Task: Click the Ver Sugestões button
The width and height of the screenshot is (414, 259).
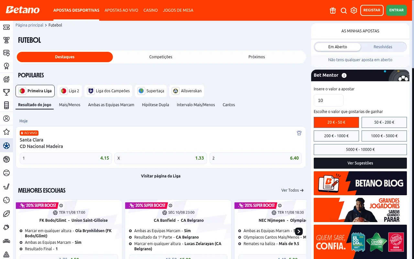Action: pos(360,163)
